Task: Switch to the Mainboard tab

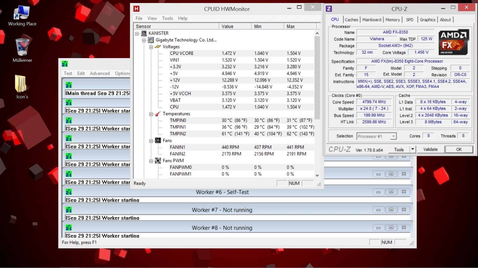Action: click(372, 20)
